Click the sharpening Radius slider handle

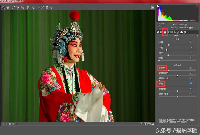pos(166,50)
